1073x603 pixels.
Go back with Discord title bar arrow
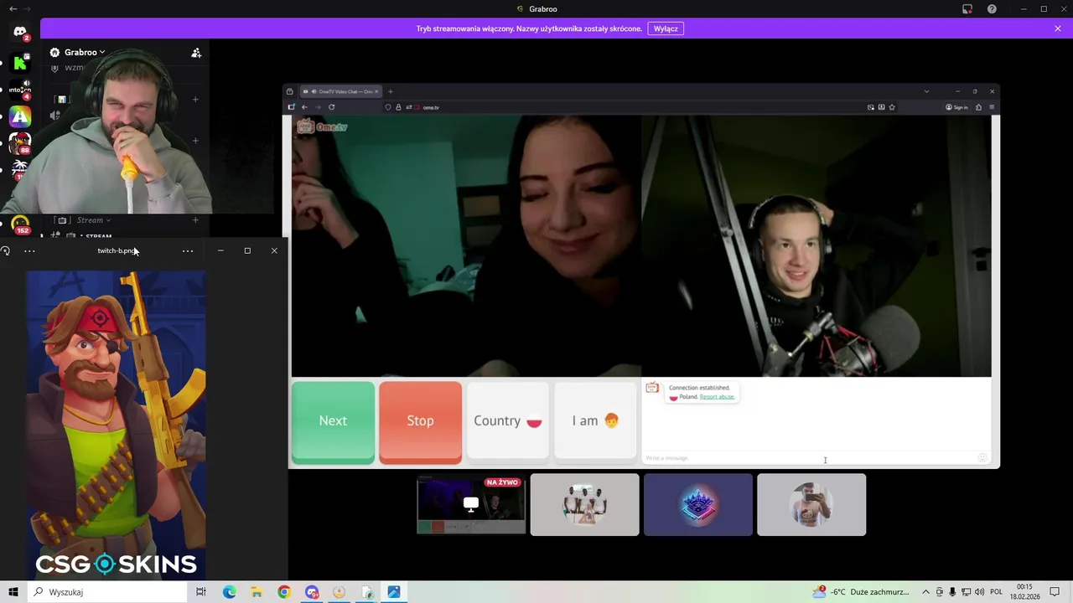point(13,8)
